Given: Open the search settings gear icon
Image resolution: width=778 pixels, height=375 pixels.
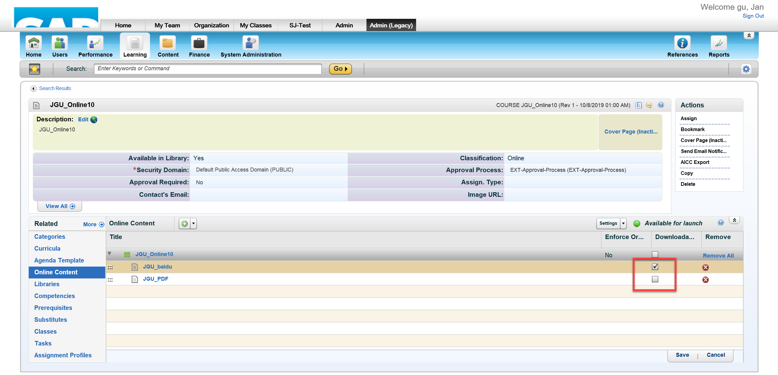Looking at the screenshot, I should click(746, 69).
